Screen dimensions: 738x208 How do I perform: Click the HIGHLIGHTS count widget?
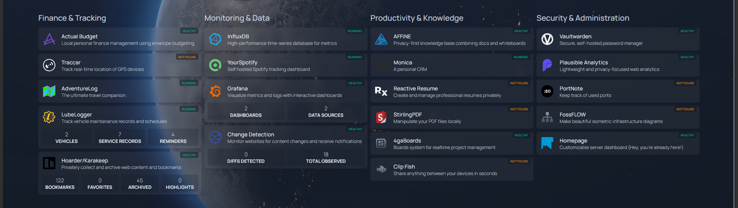(180, 183)
